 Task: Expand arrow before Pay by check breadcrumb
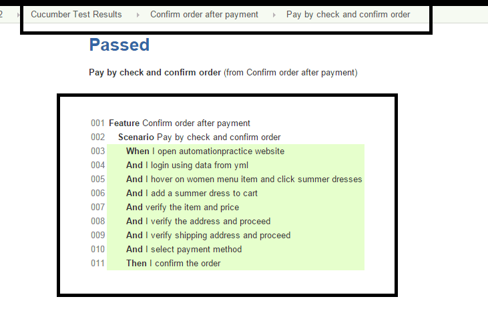[x=274, y=15]
